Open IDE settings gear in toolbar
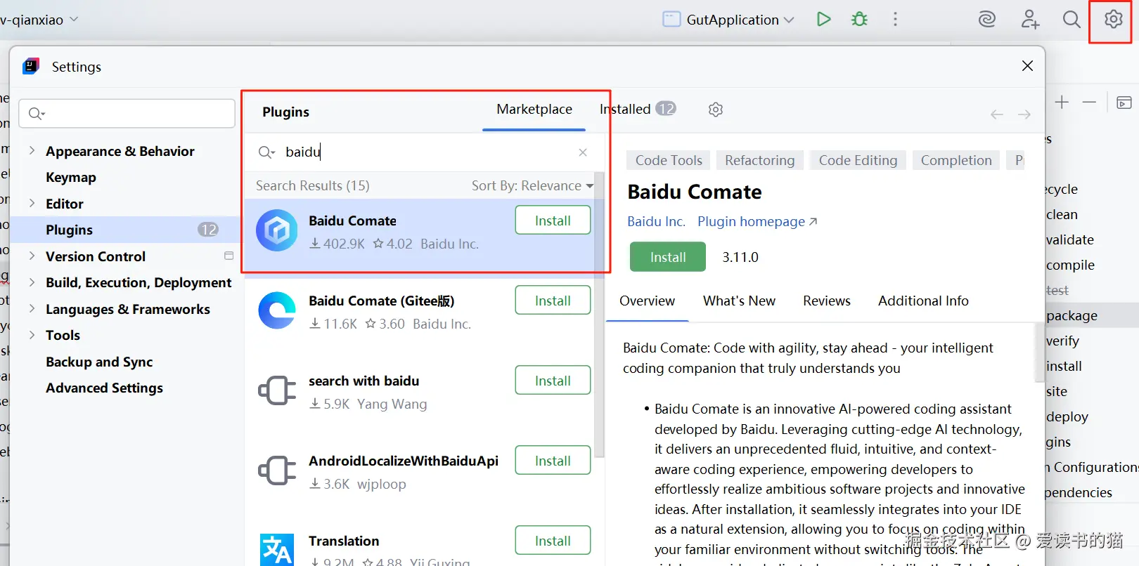Screen dimensions: 1139x566 [1113, 19]
